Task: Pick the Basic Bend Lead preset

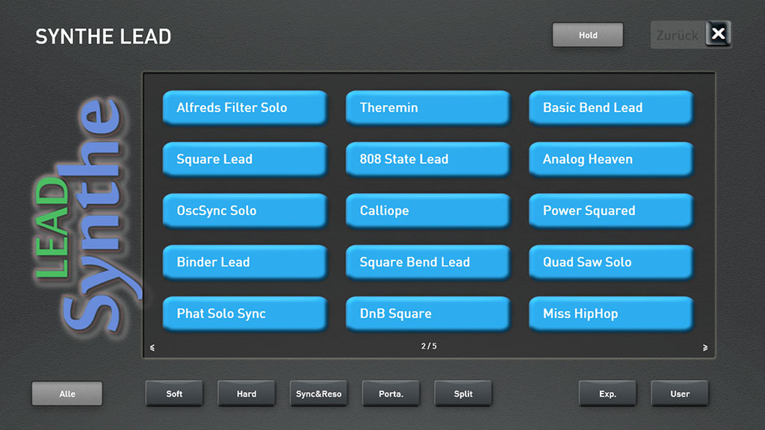Action: coord(610,107)
